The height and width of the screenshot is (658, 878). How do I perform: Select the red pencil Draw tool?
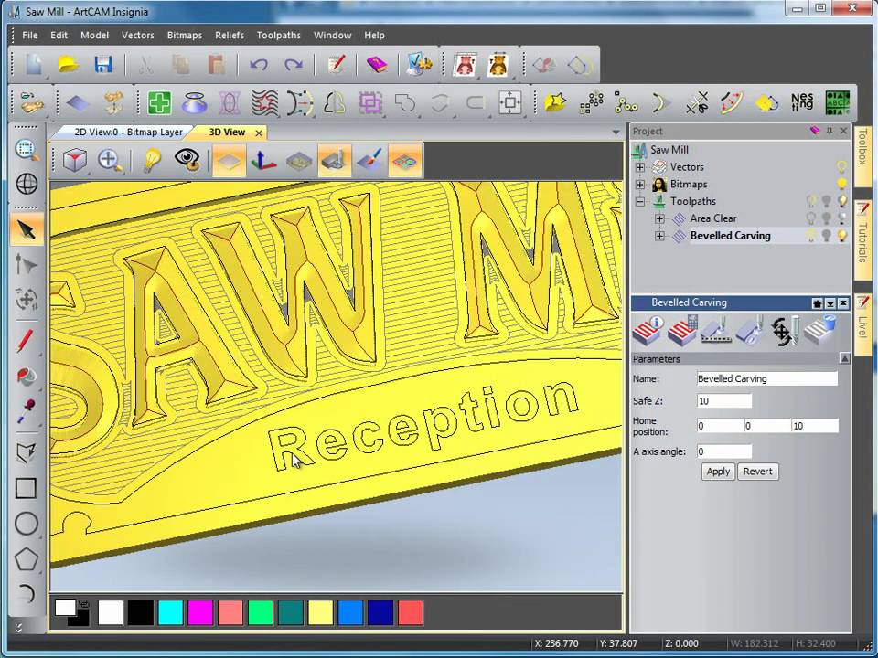[26, 341]
